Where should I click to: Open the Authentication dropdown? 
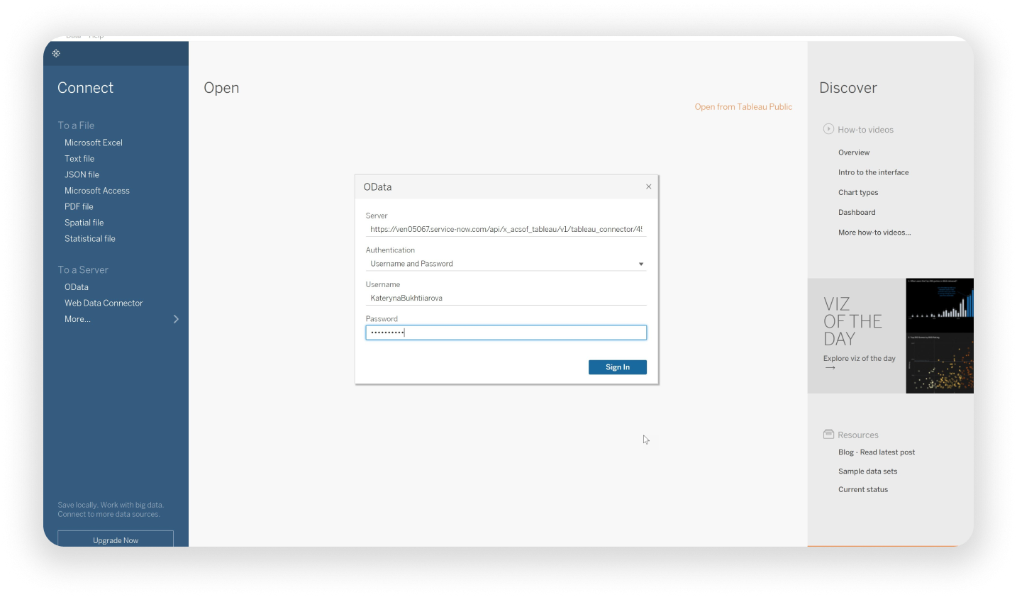coord(506,264)
